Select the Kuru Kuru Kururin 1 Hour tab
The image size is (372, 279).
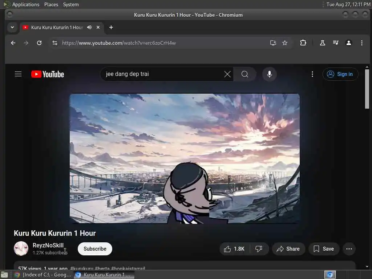(57, 27)
